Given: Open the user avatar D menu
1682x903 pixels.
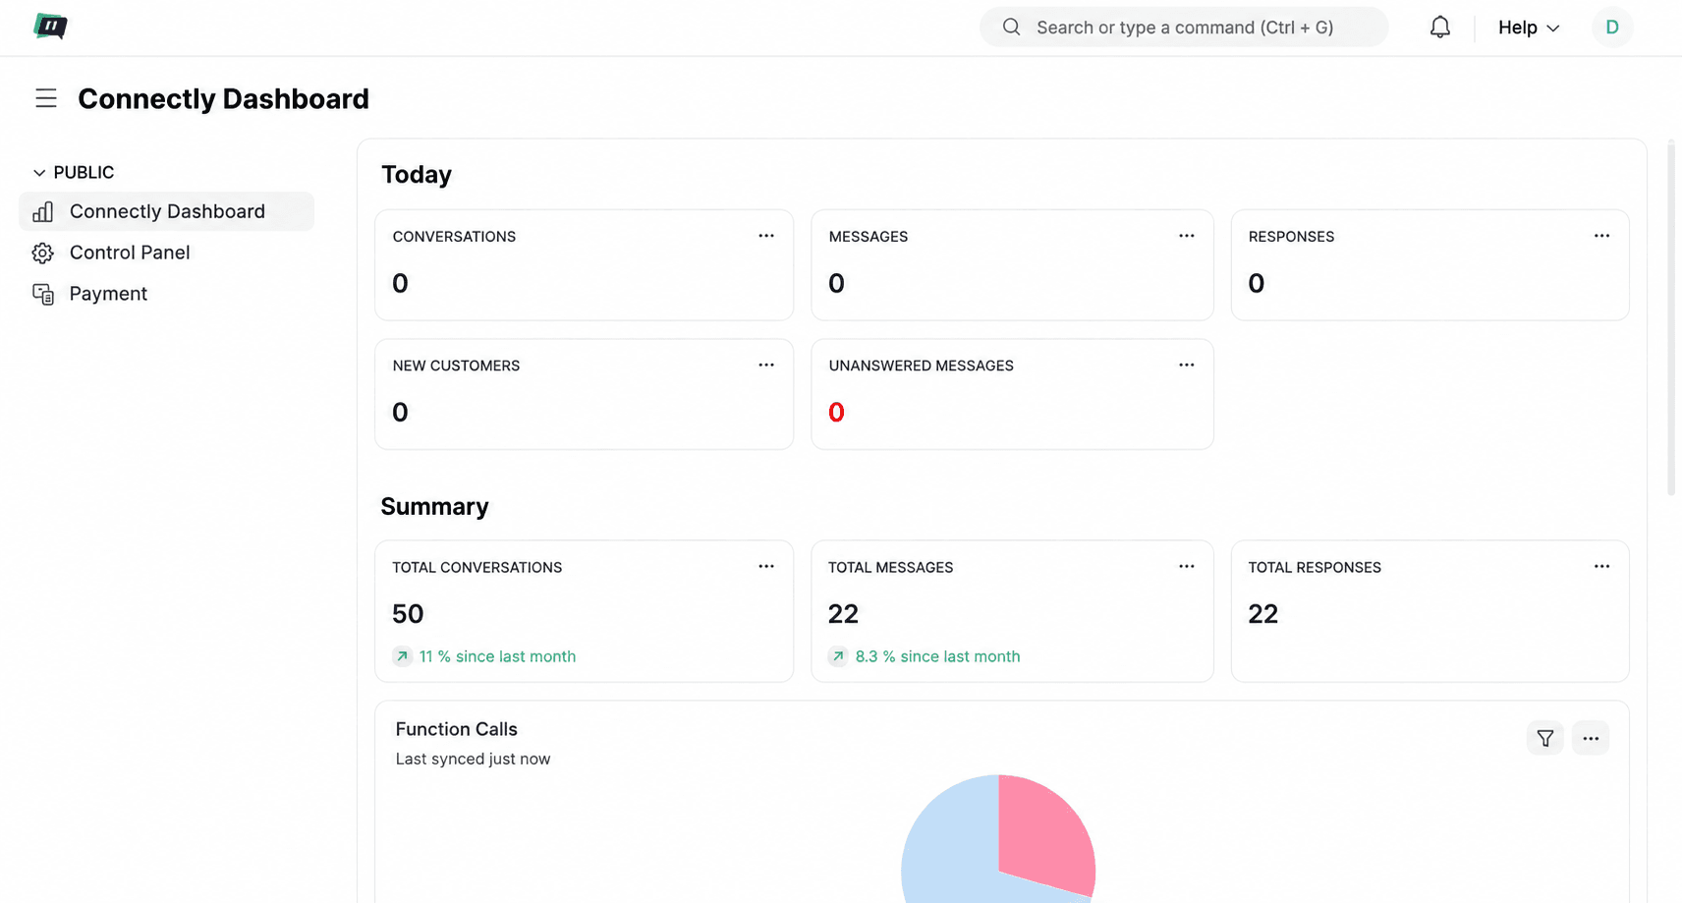Looking at the screenshot, I should pyautogui.click(x=1612, y=28).
